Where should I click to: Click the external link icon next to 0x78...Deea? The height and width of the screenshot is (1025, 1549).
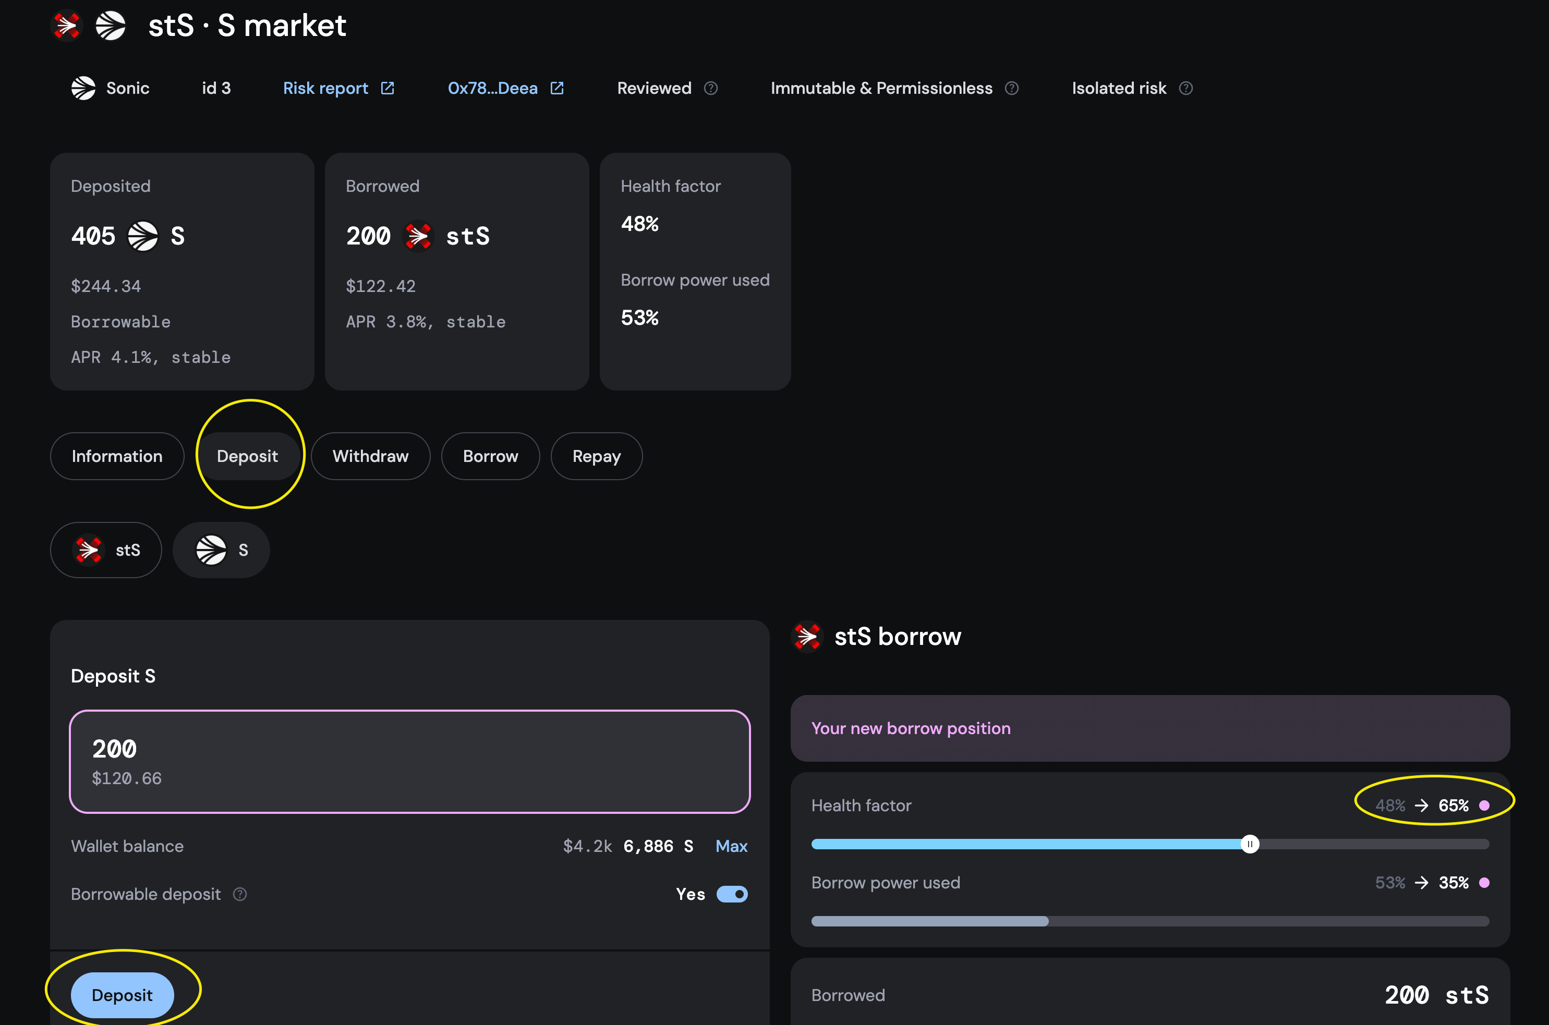(x=557, y=88)
